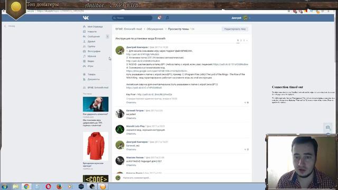The image size is (338, 190).
Task: Click the bookmark star in the address bar
Action: click(289, 11)
